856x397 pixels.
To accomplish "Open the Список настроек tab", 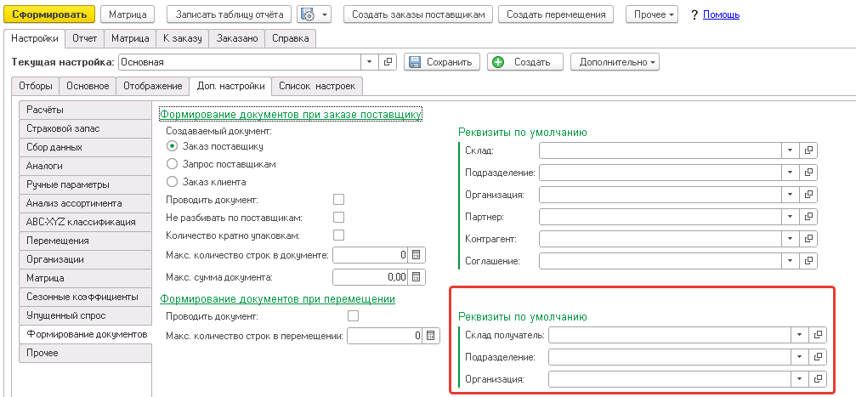I will [316, 86].
